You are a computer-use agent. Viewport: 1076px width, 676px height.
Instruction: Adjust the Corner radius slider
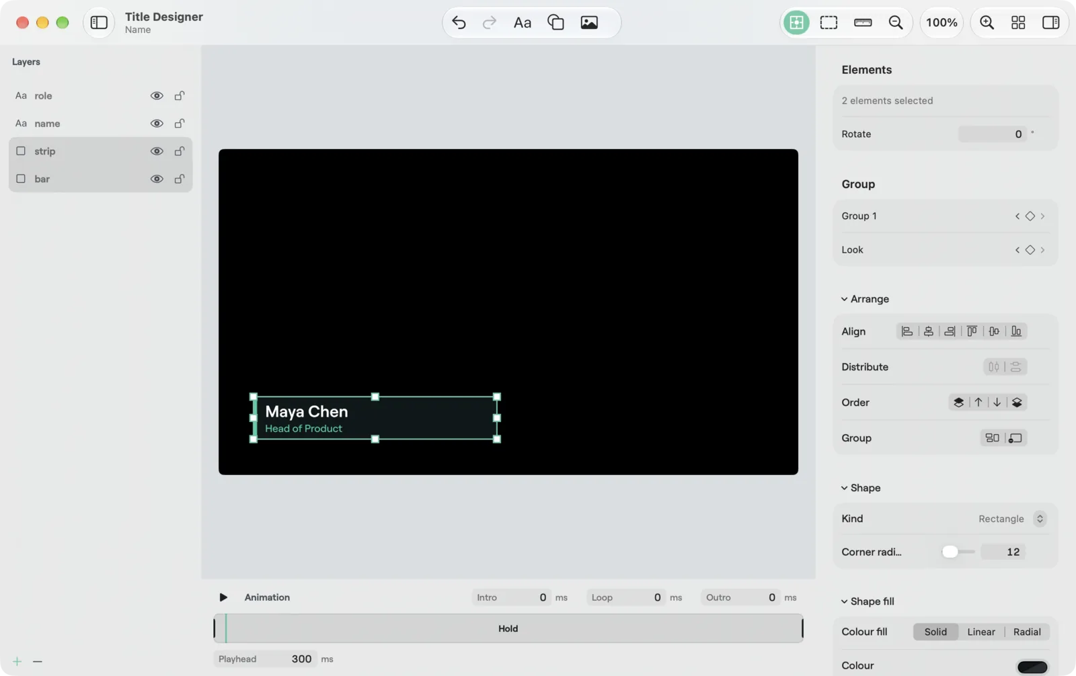coord(958,552)
